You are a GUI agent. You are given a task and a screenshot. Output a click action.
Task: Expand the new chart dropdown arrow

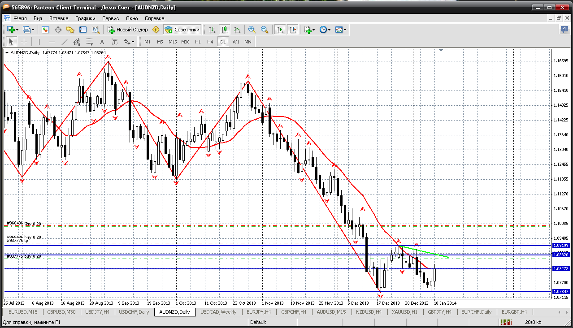click(x=17, y=30)
